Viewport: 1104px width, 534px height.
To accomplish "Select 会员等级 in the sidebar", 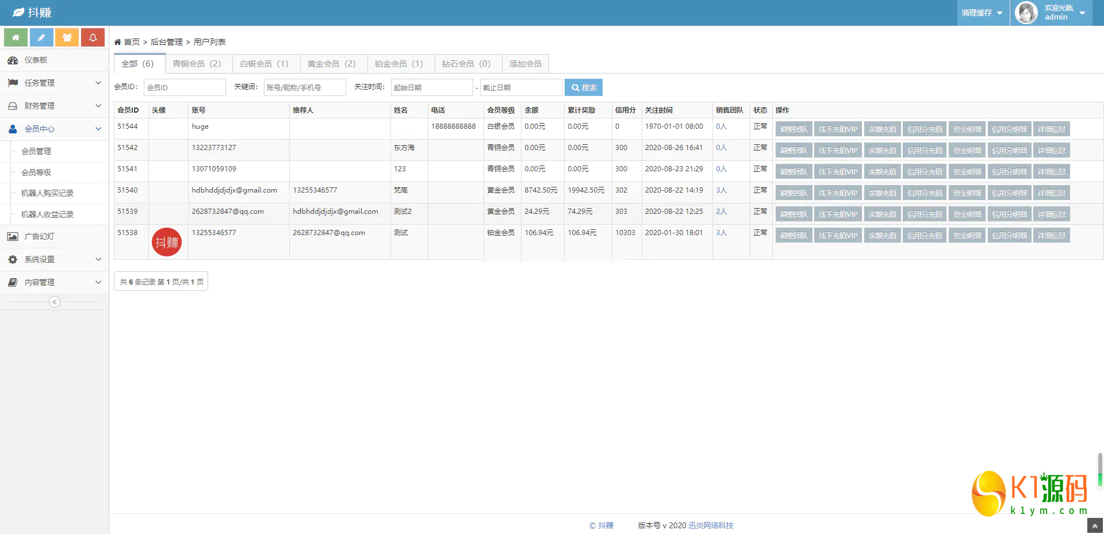I will (36, 172).
